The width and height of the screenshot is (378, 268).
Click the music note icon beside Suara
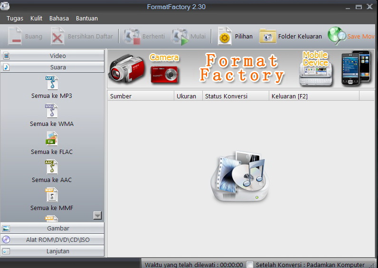pos(7,67)
